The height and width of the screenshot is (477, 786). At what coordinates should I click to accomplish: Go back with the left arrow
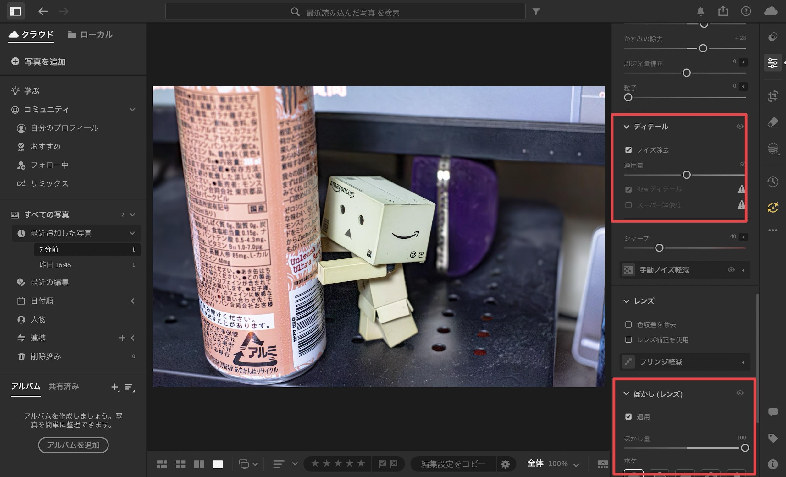43,12
